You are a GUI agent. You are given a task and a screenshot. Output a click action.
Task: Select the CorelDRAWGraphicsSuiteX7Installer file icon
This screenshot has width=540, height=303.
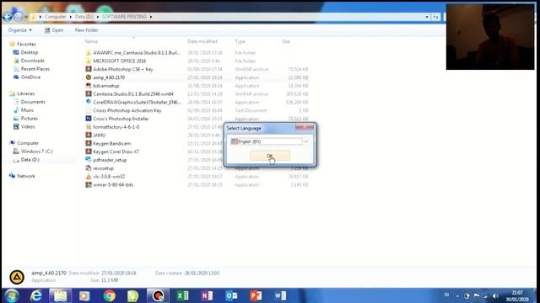(x=89, y=102)
